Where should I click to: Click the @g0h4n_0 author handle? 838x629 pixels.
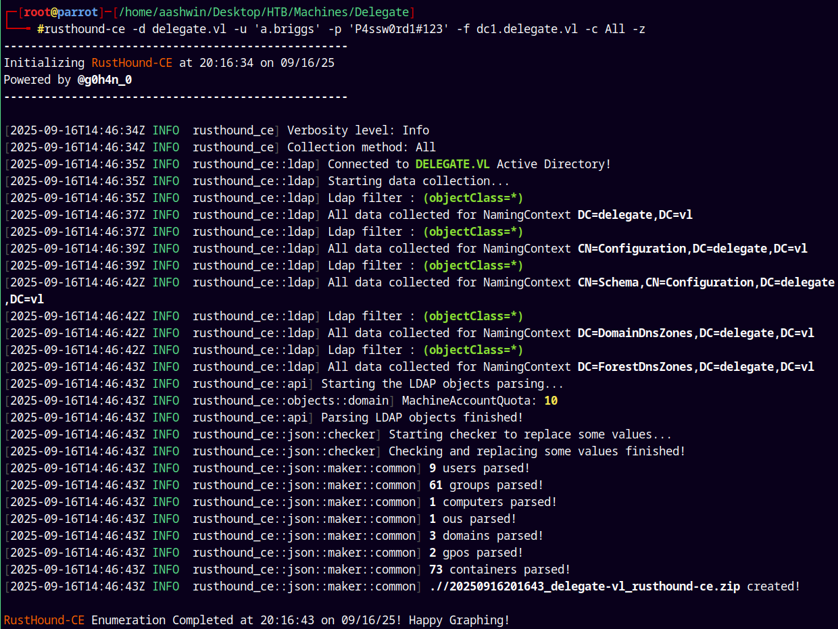tap(105, 80)
